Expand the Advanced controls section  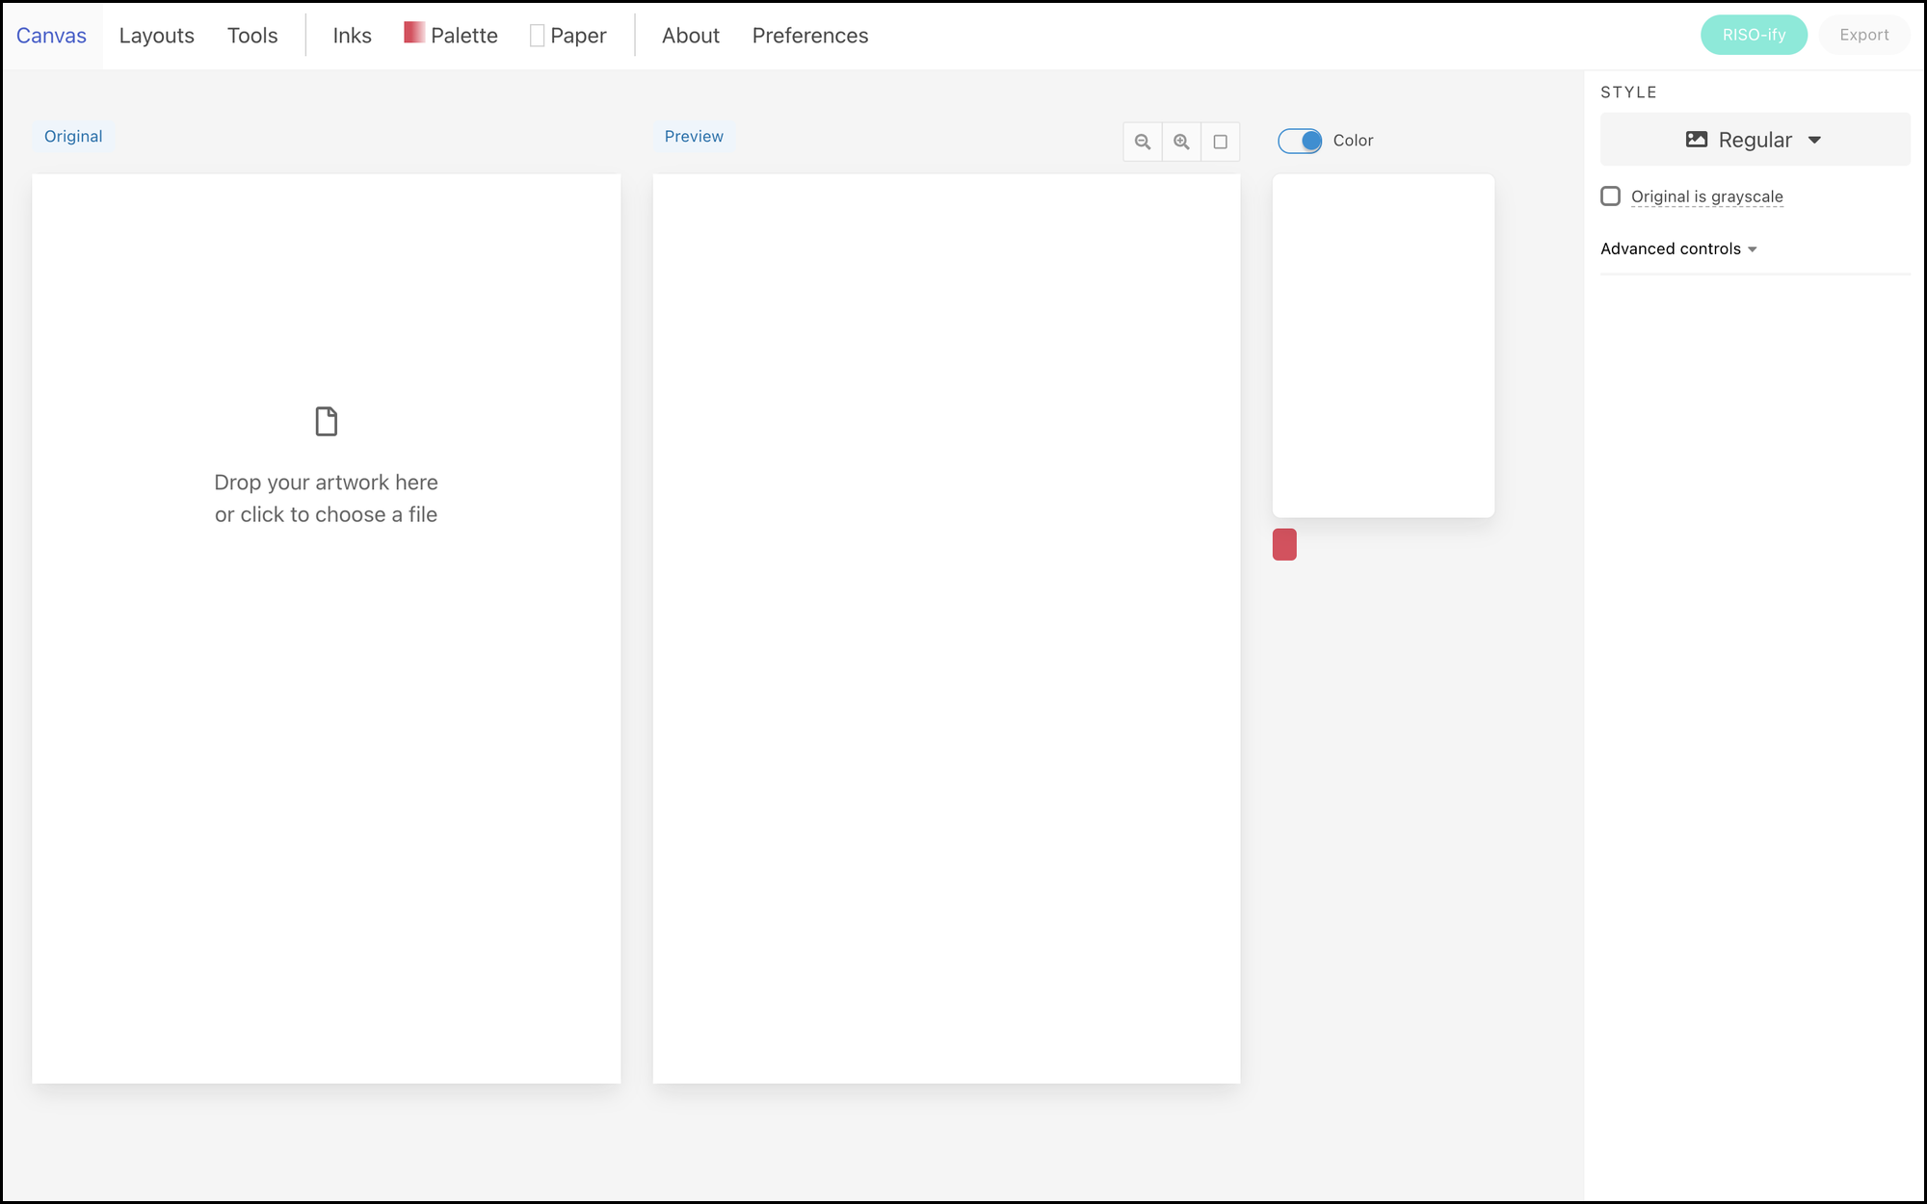(1678, 249)
